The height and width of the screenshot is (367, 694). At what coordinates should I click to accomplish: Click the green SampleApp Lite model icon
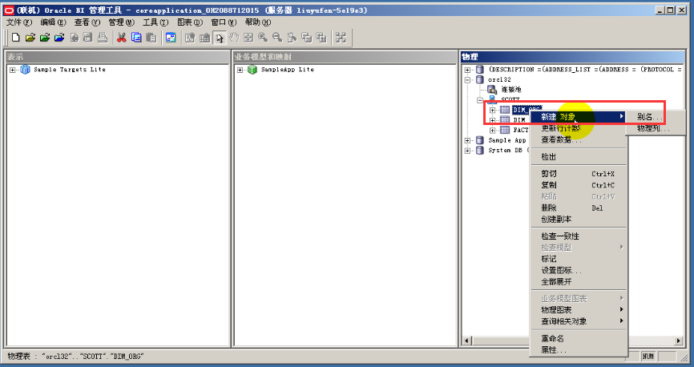pos(252,70)
